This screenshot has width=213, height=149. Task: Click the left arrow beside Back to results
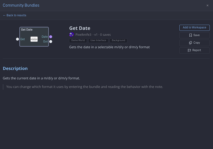[x=4, y=15]
